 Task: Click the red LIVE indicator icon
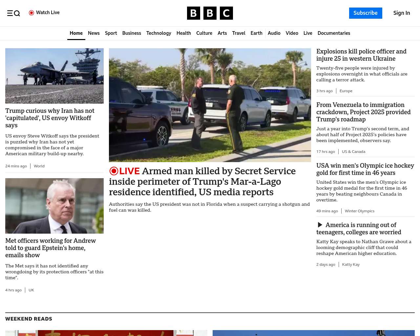114,171
